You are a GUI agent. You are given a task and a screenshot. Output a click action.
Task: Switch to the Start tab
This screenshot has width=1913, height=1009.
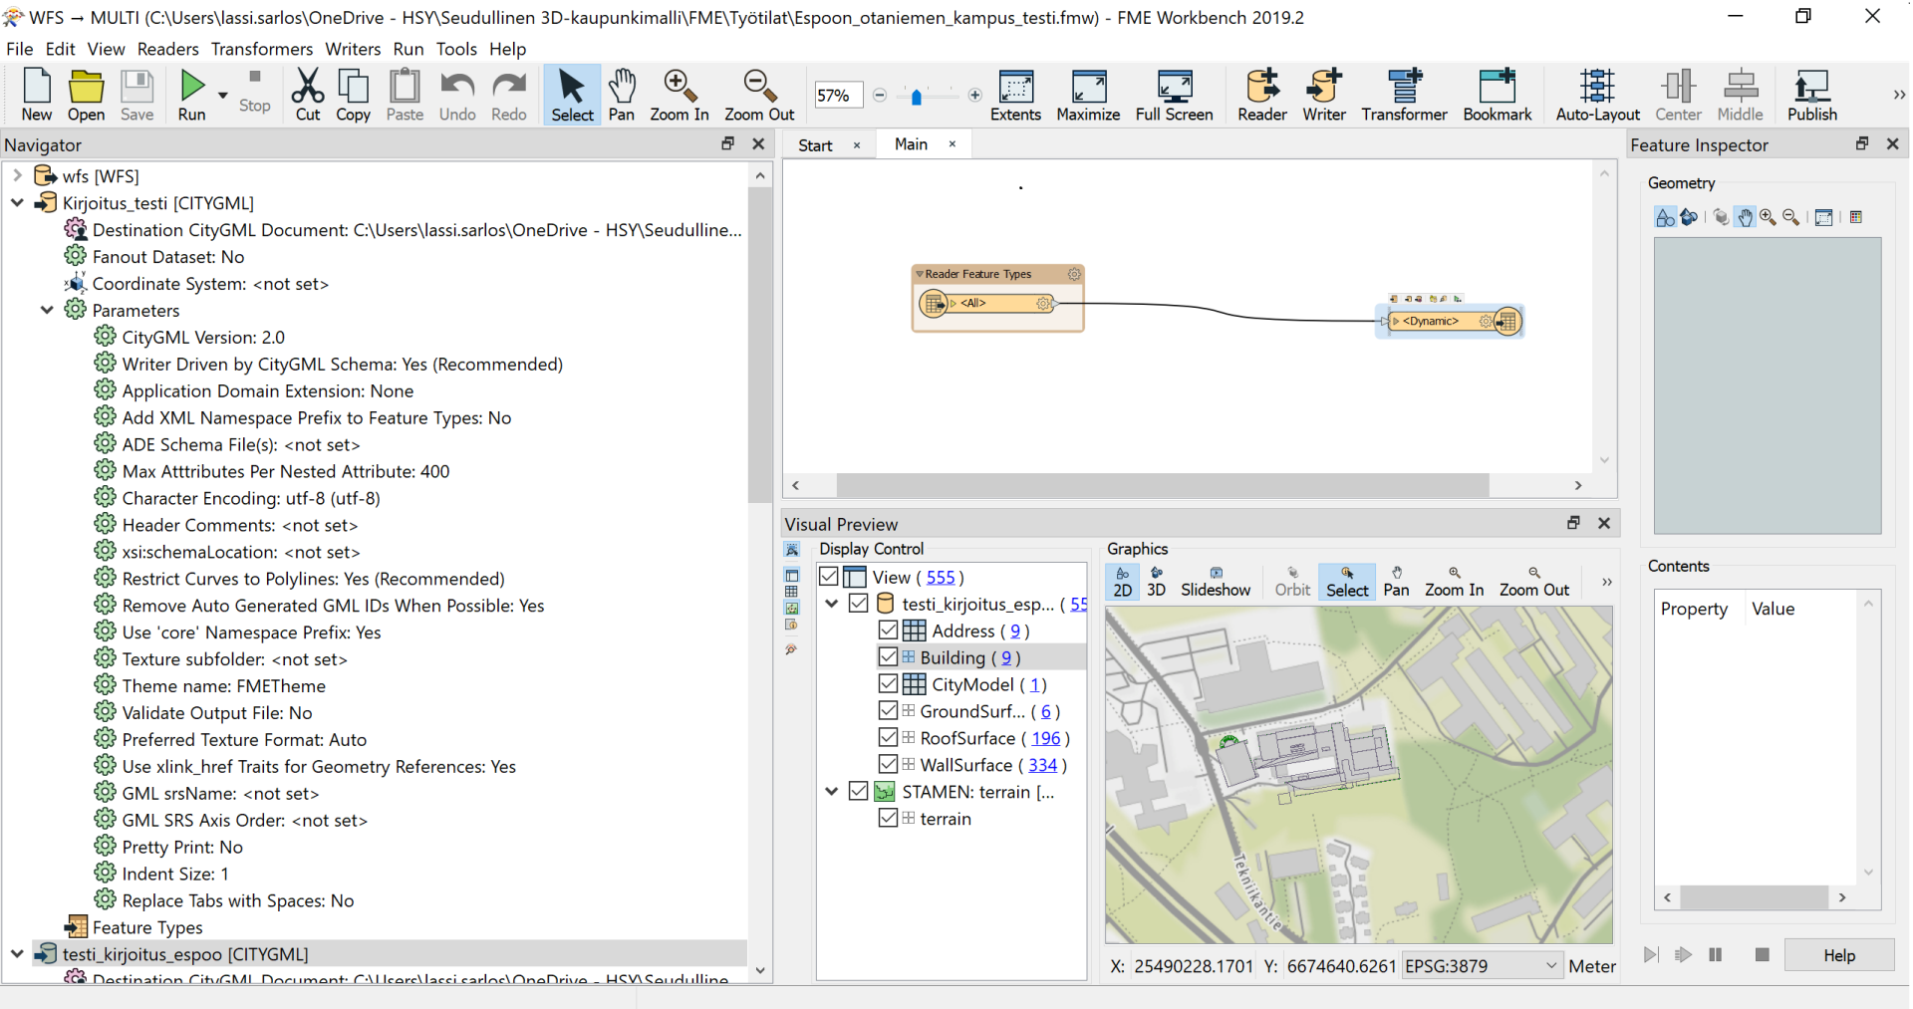[x=815, y=145]
